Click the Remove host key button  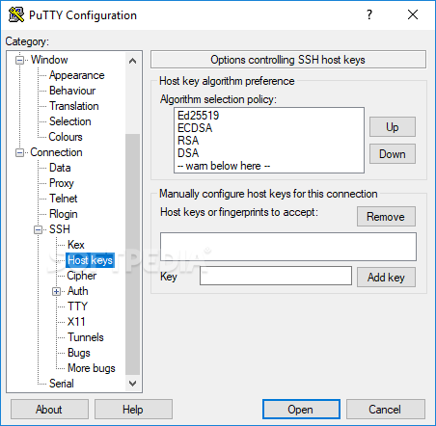click(386, 217)
